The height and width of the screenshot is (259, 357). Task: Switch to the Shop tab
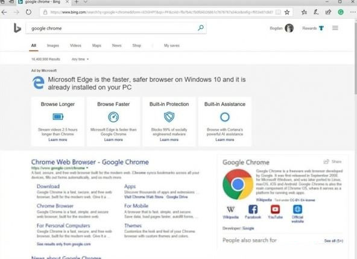tap(137, 46)
